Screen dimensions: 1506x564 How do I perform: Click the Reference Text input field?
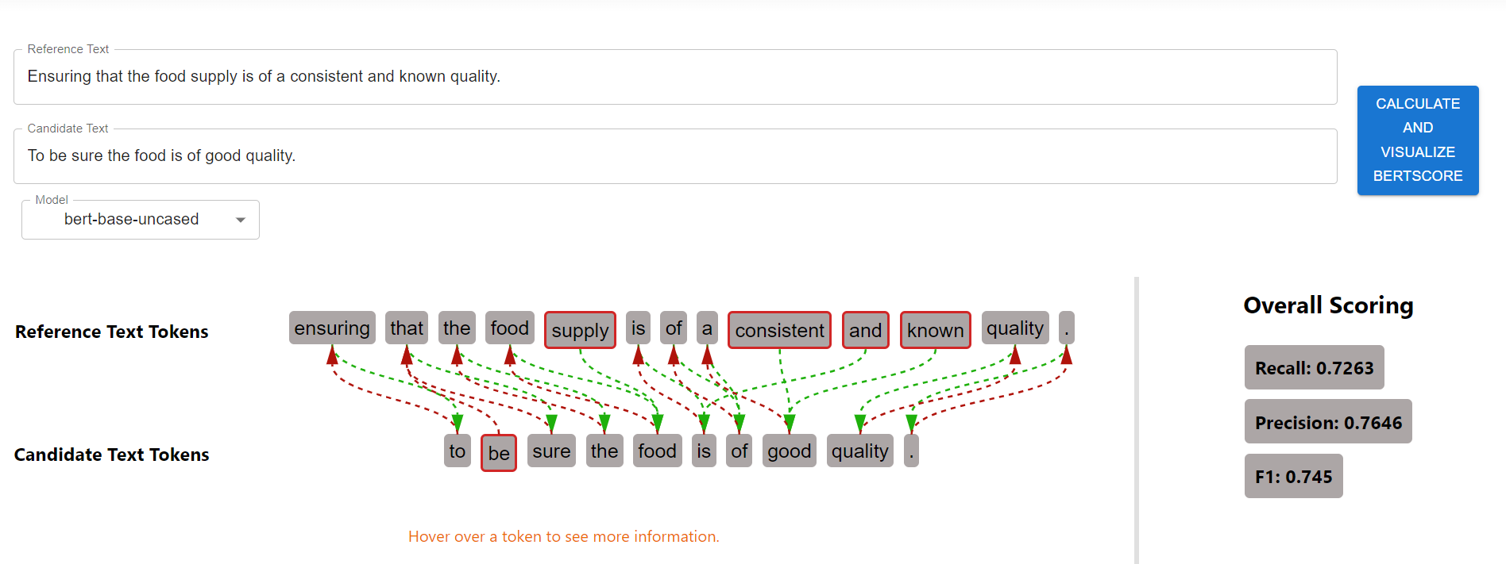tap(675, 77)
